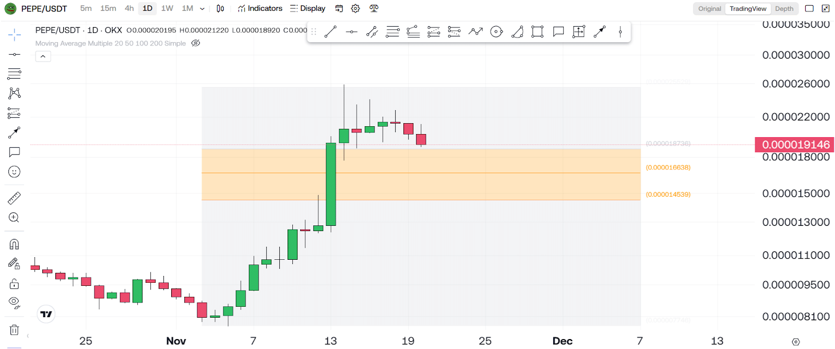835x349 pixels.
Task: Select the trend-based Fib extension tool
Action: (x=413, y=32)
